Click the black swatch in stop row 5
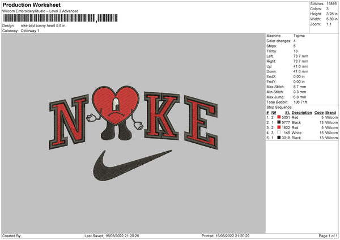Screen dimensions: 340x240 click(x=279, y=138)
